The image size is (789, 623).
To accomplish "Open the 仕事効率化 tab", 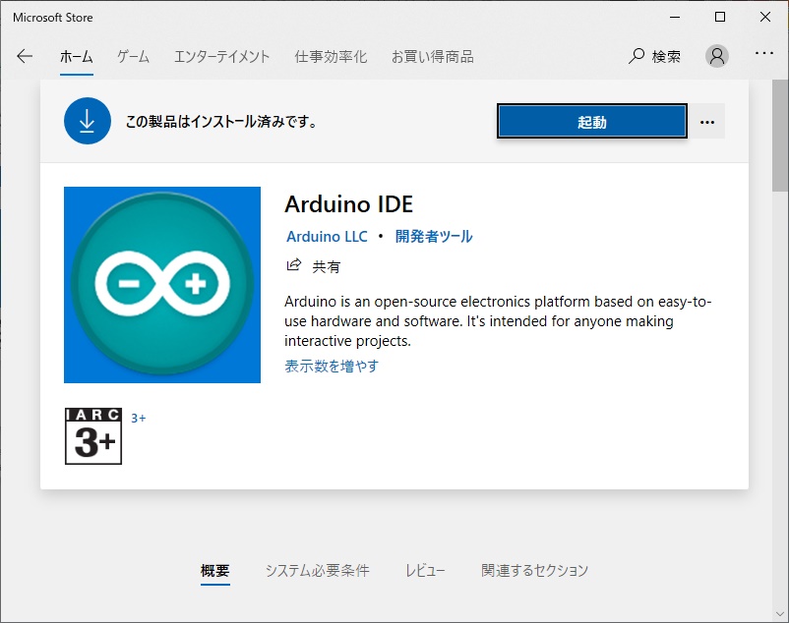I will pyautogui.click(x=331, y=57).
